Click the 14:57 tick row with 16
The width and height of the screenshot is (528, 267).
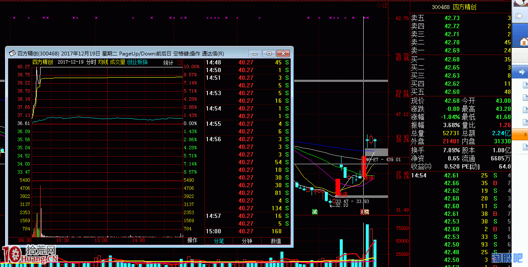coord(247,216)
